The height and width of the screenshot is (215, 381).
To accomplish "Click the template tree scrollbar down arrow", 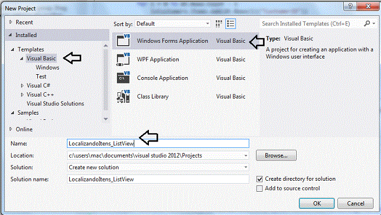I will click(105, 119).
